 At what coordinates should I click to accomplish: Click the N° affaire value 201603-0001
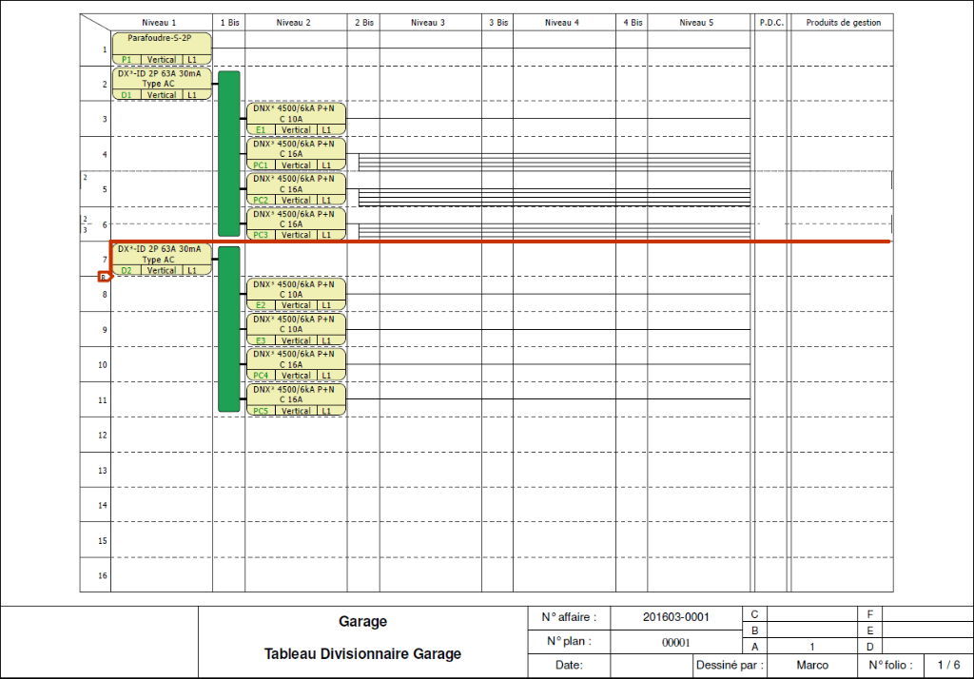[x=676, y=617]
